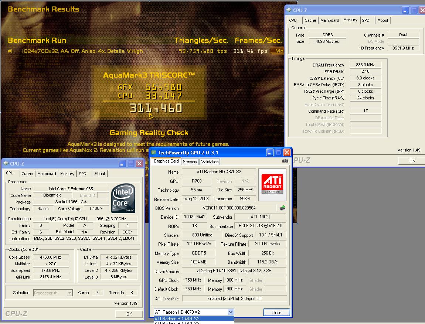Open Mainboard tab in upper CPU-Z window

330,20
